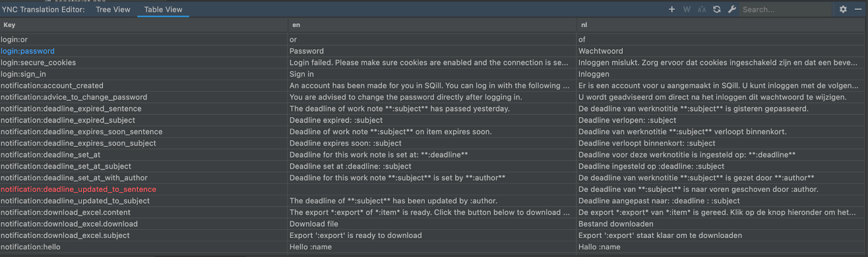Viewport: 868px width, 257px height.
Task: Click the English cell 'Download file'
Action: click(314, 224)
